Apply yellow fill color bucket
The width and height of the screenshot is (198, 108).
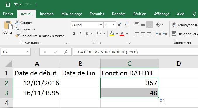[112, 34]
